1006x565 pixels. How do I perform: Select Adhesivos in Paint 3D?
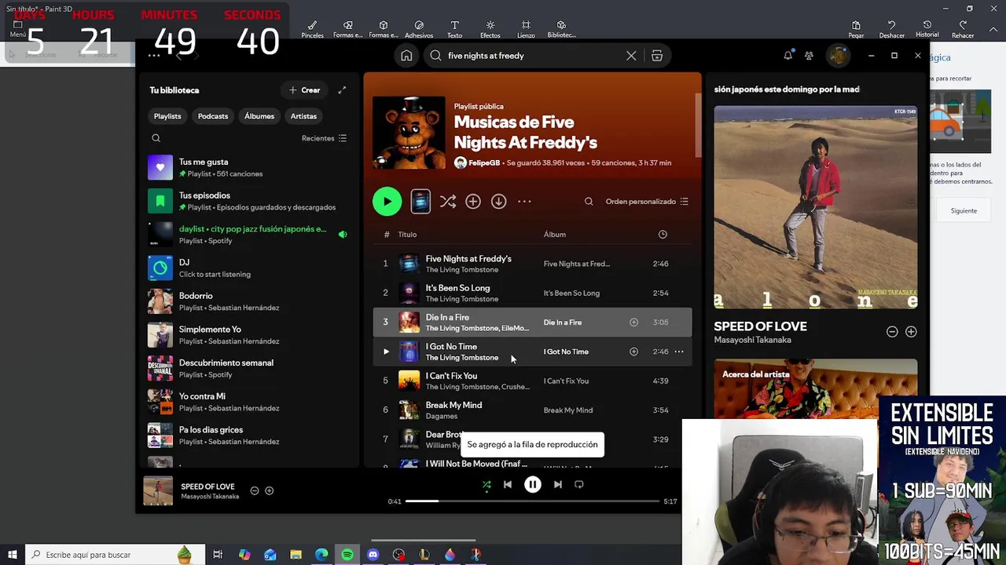point(419,29)
